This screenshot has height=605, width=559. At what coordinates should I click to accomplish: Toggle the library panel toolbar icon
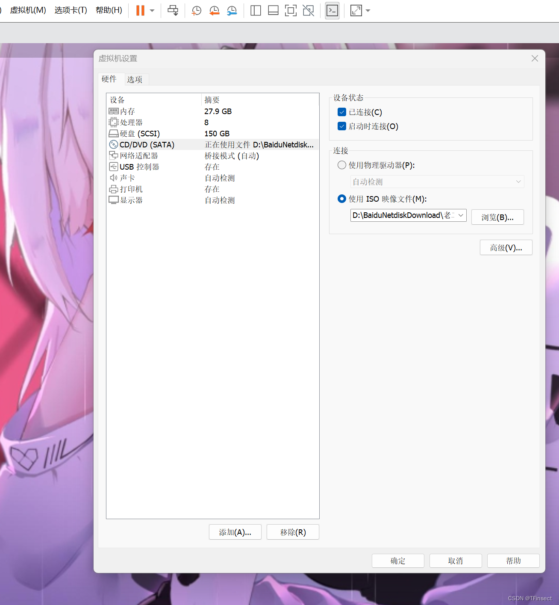(x=255, y=10)
